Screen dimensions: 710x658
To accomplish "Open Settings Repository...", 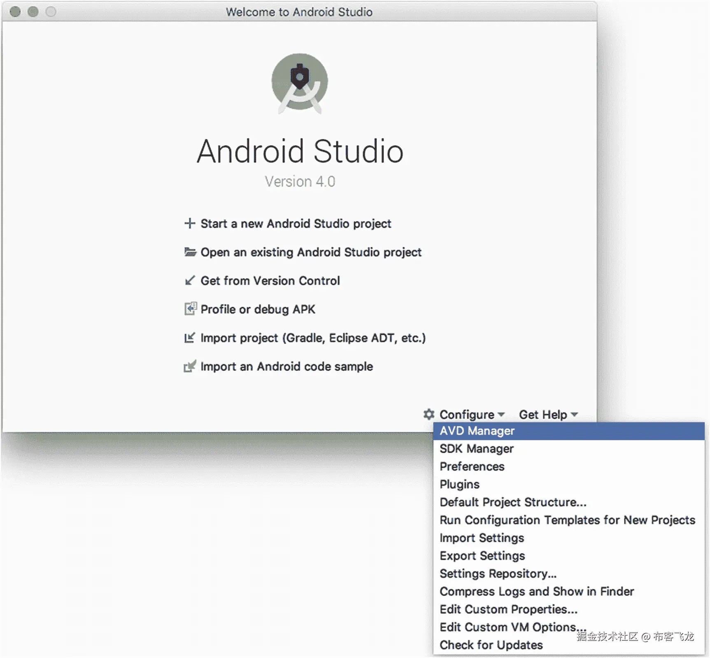I will 569,574.
